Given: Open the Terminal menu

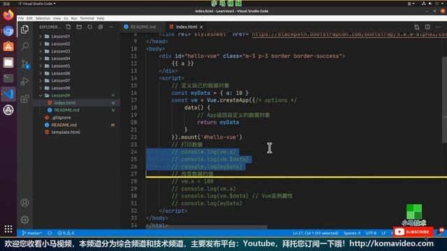Looking at the screenshot, I should pos(87,18).
